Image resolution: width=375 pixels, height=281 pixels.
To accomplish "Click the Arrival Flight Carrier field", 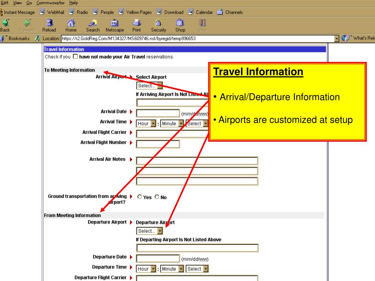I will point(172,134).
